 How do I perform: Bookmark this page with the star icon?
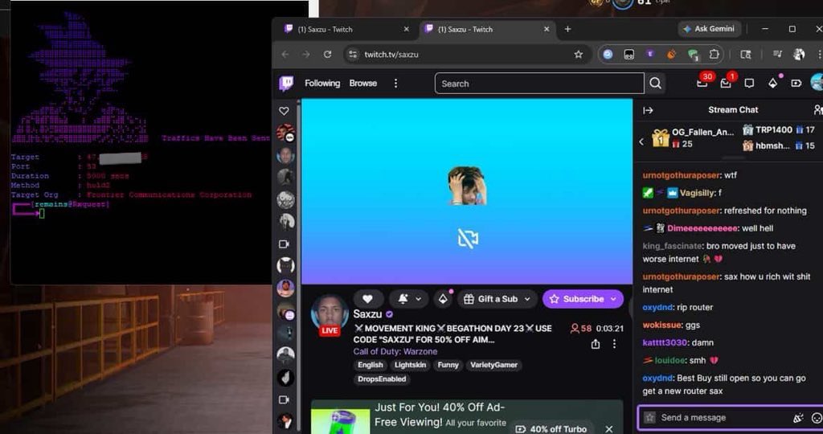coord(579,54)
